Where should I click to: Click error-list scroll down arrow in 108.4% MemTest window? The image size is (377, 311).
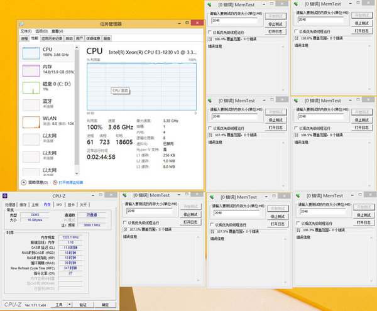[283, 90]
